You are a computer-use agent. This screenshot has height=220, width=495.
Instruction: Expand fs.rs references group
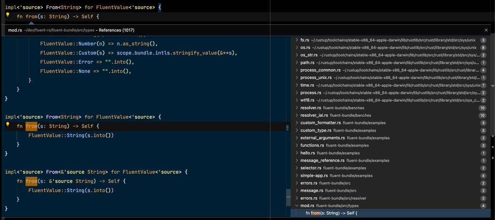tap(297, 40)
